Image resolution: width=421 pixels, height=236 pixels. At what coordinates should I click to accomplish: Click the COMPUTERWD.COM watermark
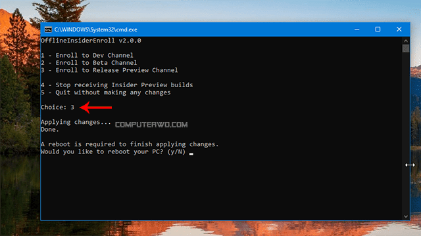[x=151, y=125]
